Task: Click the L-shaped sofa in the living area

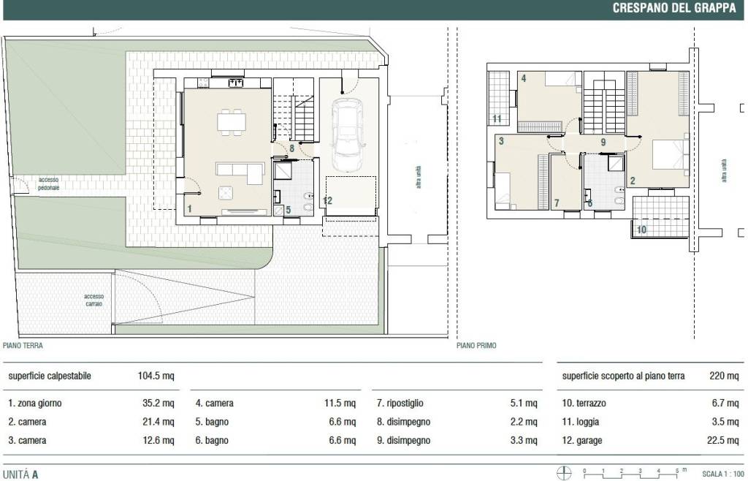Action: click(240, 172)
